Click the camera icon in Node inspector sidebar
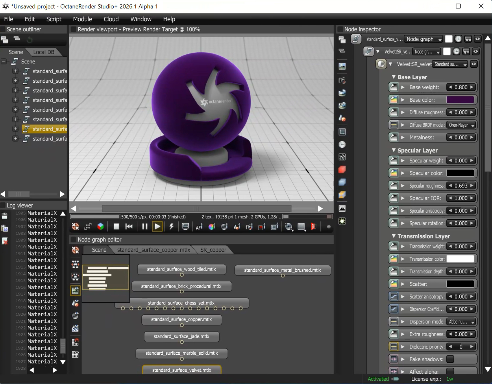This screenshot has height=384, width=492. tap(342, 80)
